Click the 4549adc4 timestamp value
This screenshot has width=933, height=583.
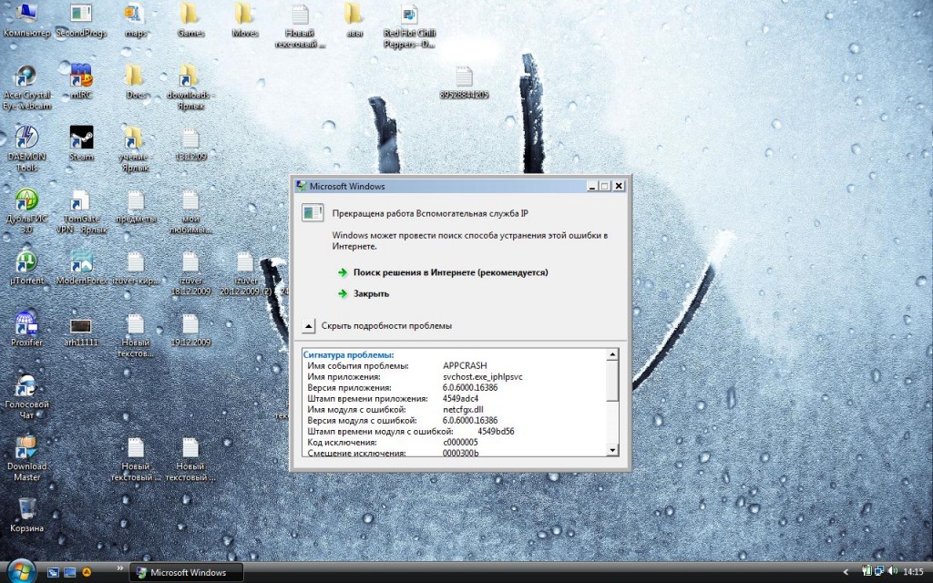460,399
